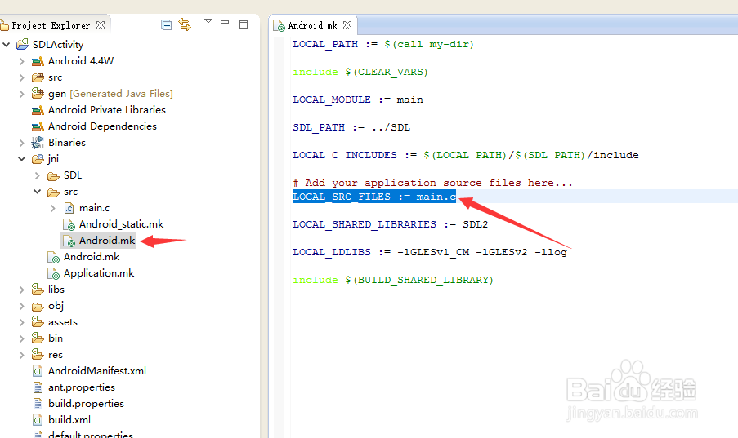
Task: Click the LOCAL_C_INCLUDES line
Action: (466, 155)
